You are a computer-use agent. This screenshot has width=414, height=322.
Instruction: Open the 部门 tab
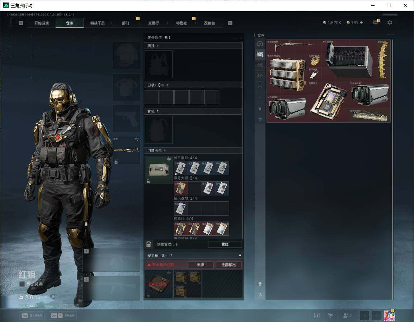click(126, 23)
